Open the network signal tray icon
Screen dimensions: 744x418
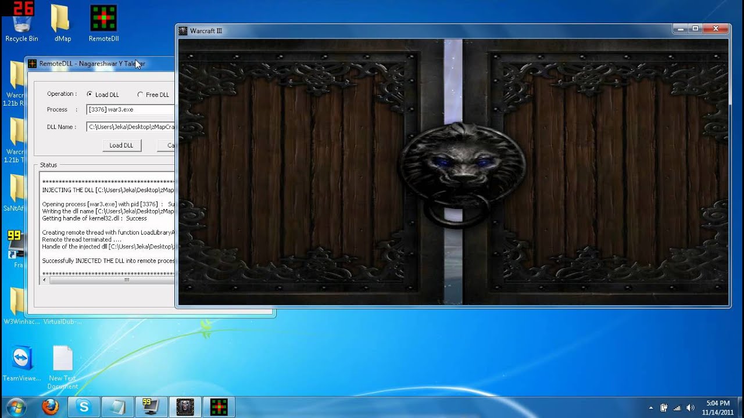(677, 408)
